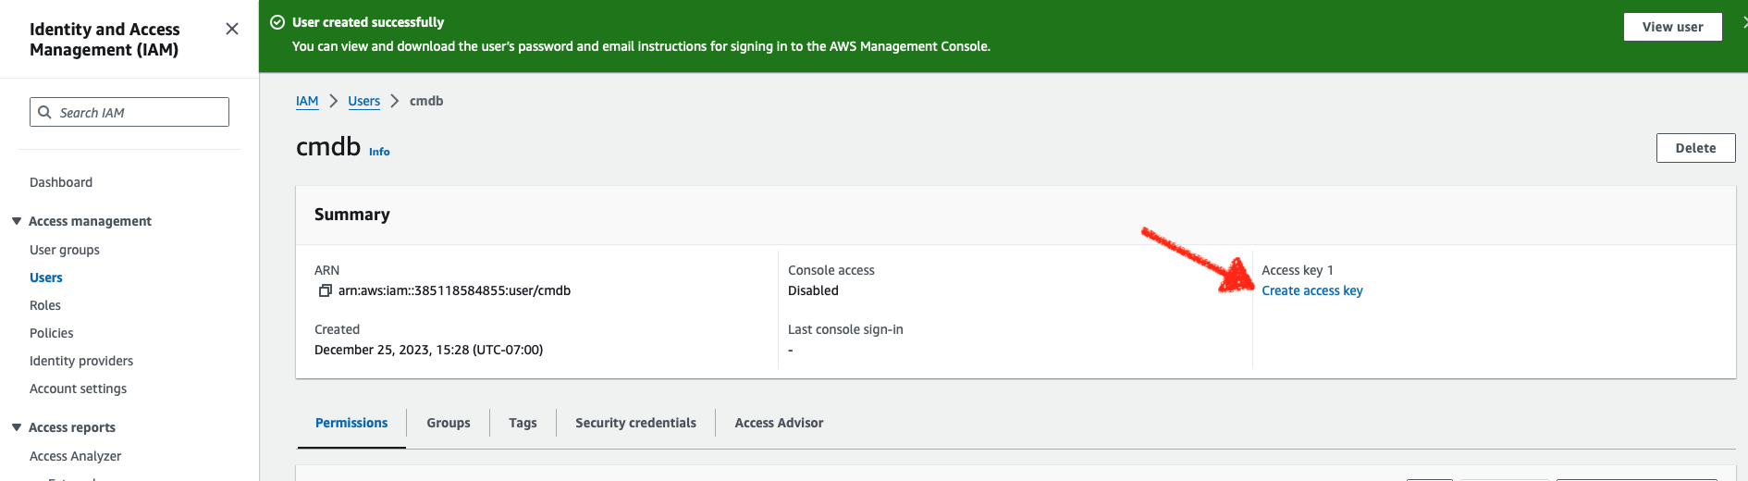Click the Delete user button

(1695, 148)
